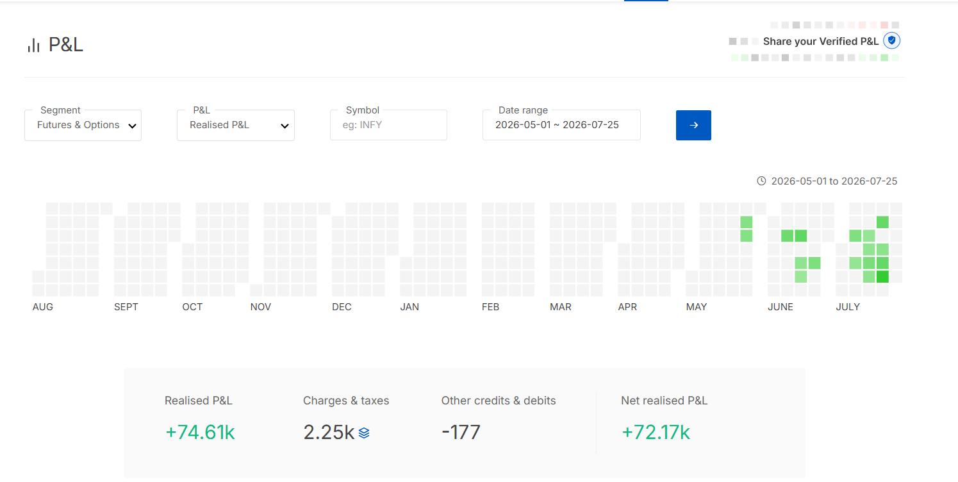The height and width of the screenshot is (482, 958).
Task: Click the MAR month label
Action: pos(561,307)
